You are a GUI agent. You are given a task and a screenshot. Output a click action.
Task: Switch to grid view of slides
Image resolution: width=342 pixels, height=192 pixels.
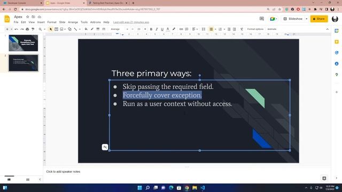coord(28,180)
